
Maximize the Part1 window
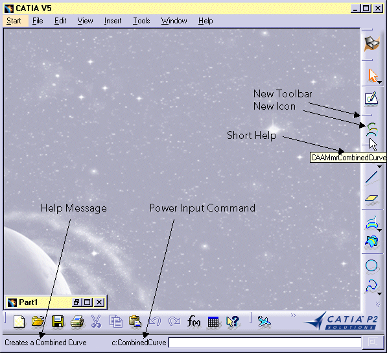pos(88,302)
